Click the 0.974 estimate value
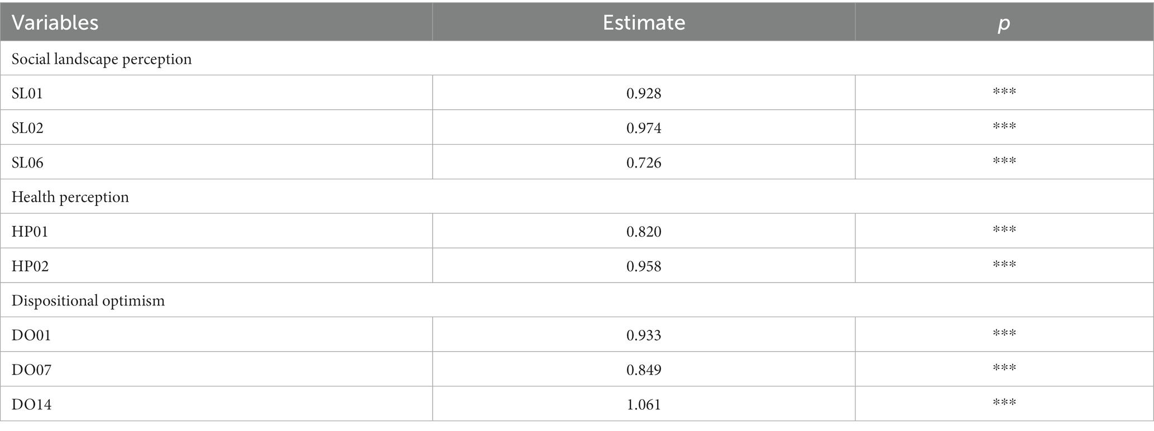Image resolution: width=1154 pixels, height=431 pixels. [x=644, y=128]
